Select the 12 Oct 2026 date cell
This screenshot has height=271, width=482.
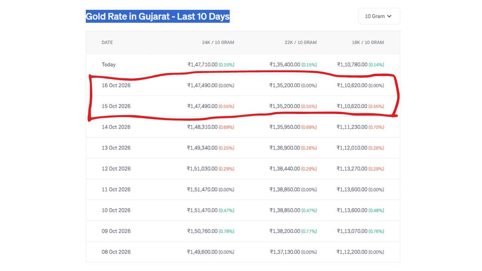coord(116,169)
